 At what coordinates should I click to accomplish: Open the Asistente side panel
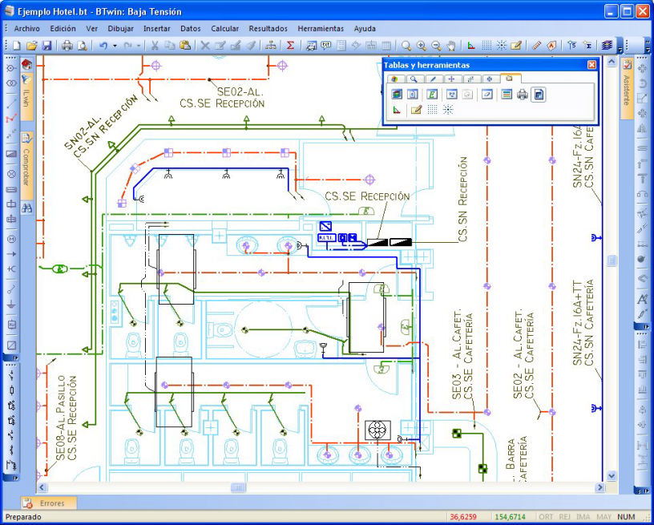point(627,89)
